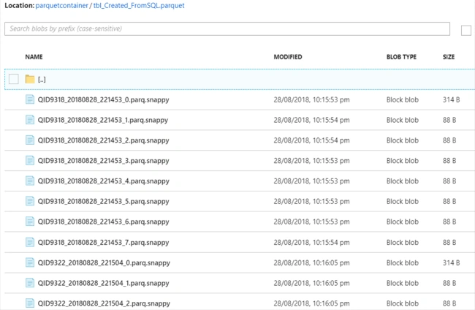Open the [..] parent folder entry

pyautogui.click(x=42, y=80)
